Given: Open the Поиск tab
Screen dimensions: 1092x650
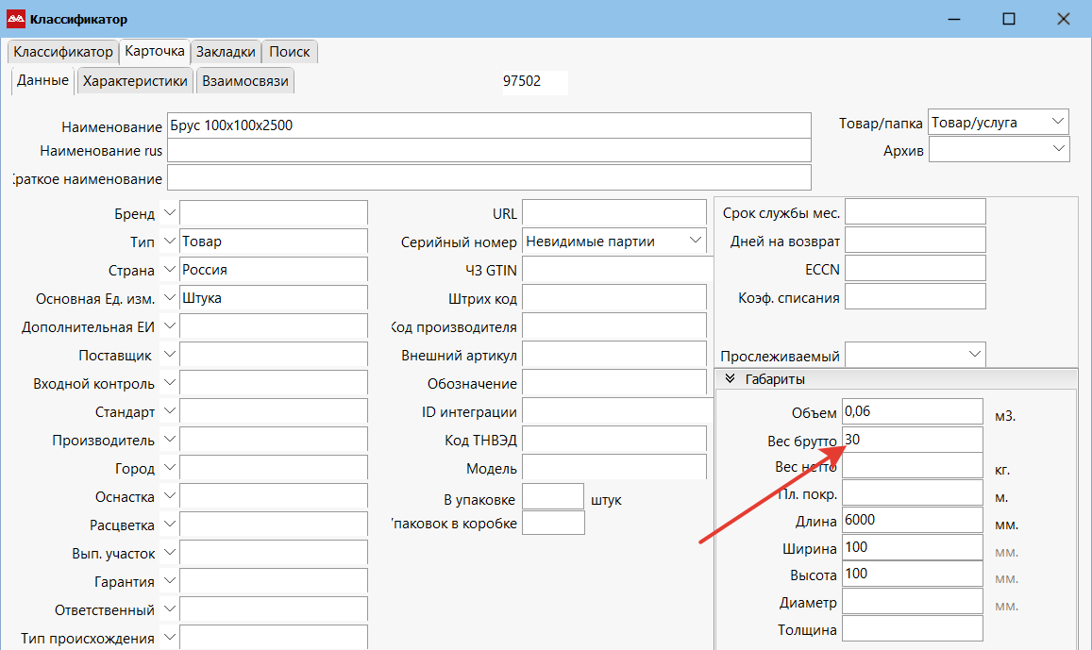Looking at the screenshot, I should [x=290, y=52].
